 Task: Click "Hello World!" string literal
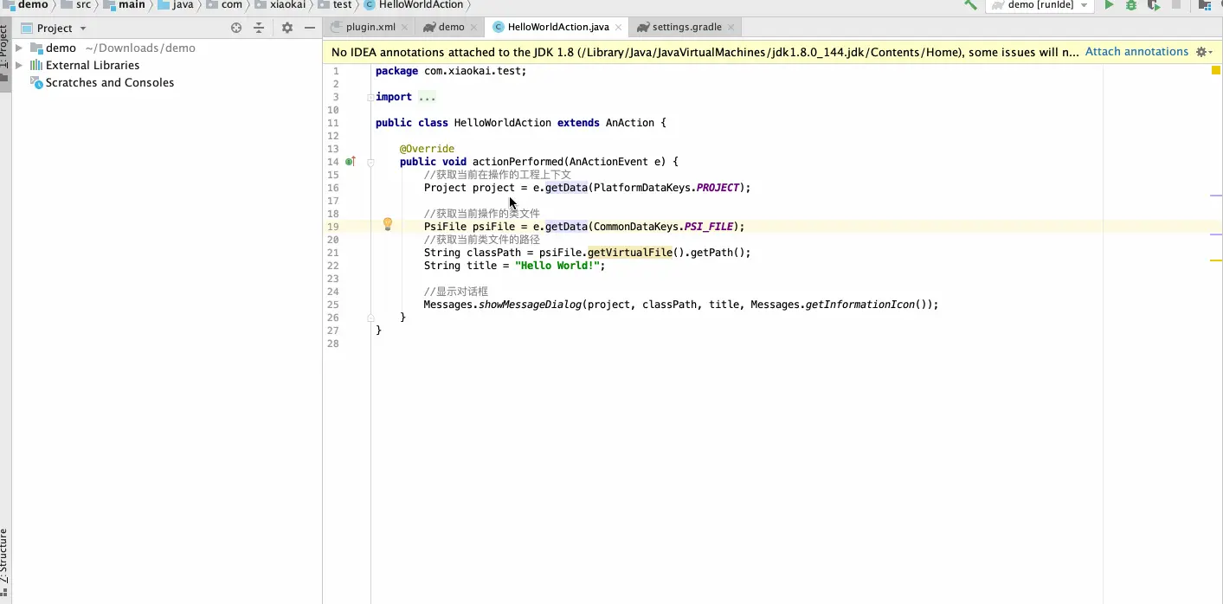click(x=557, y=266)
